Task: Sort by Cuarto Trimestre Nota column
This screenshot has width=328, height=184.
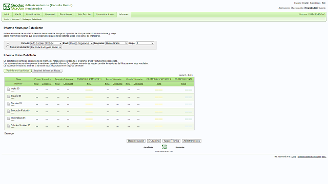Action: click(128, 84)
